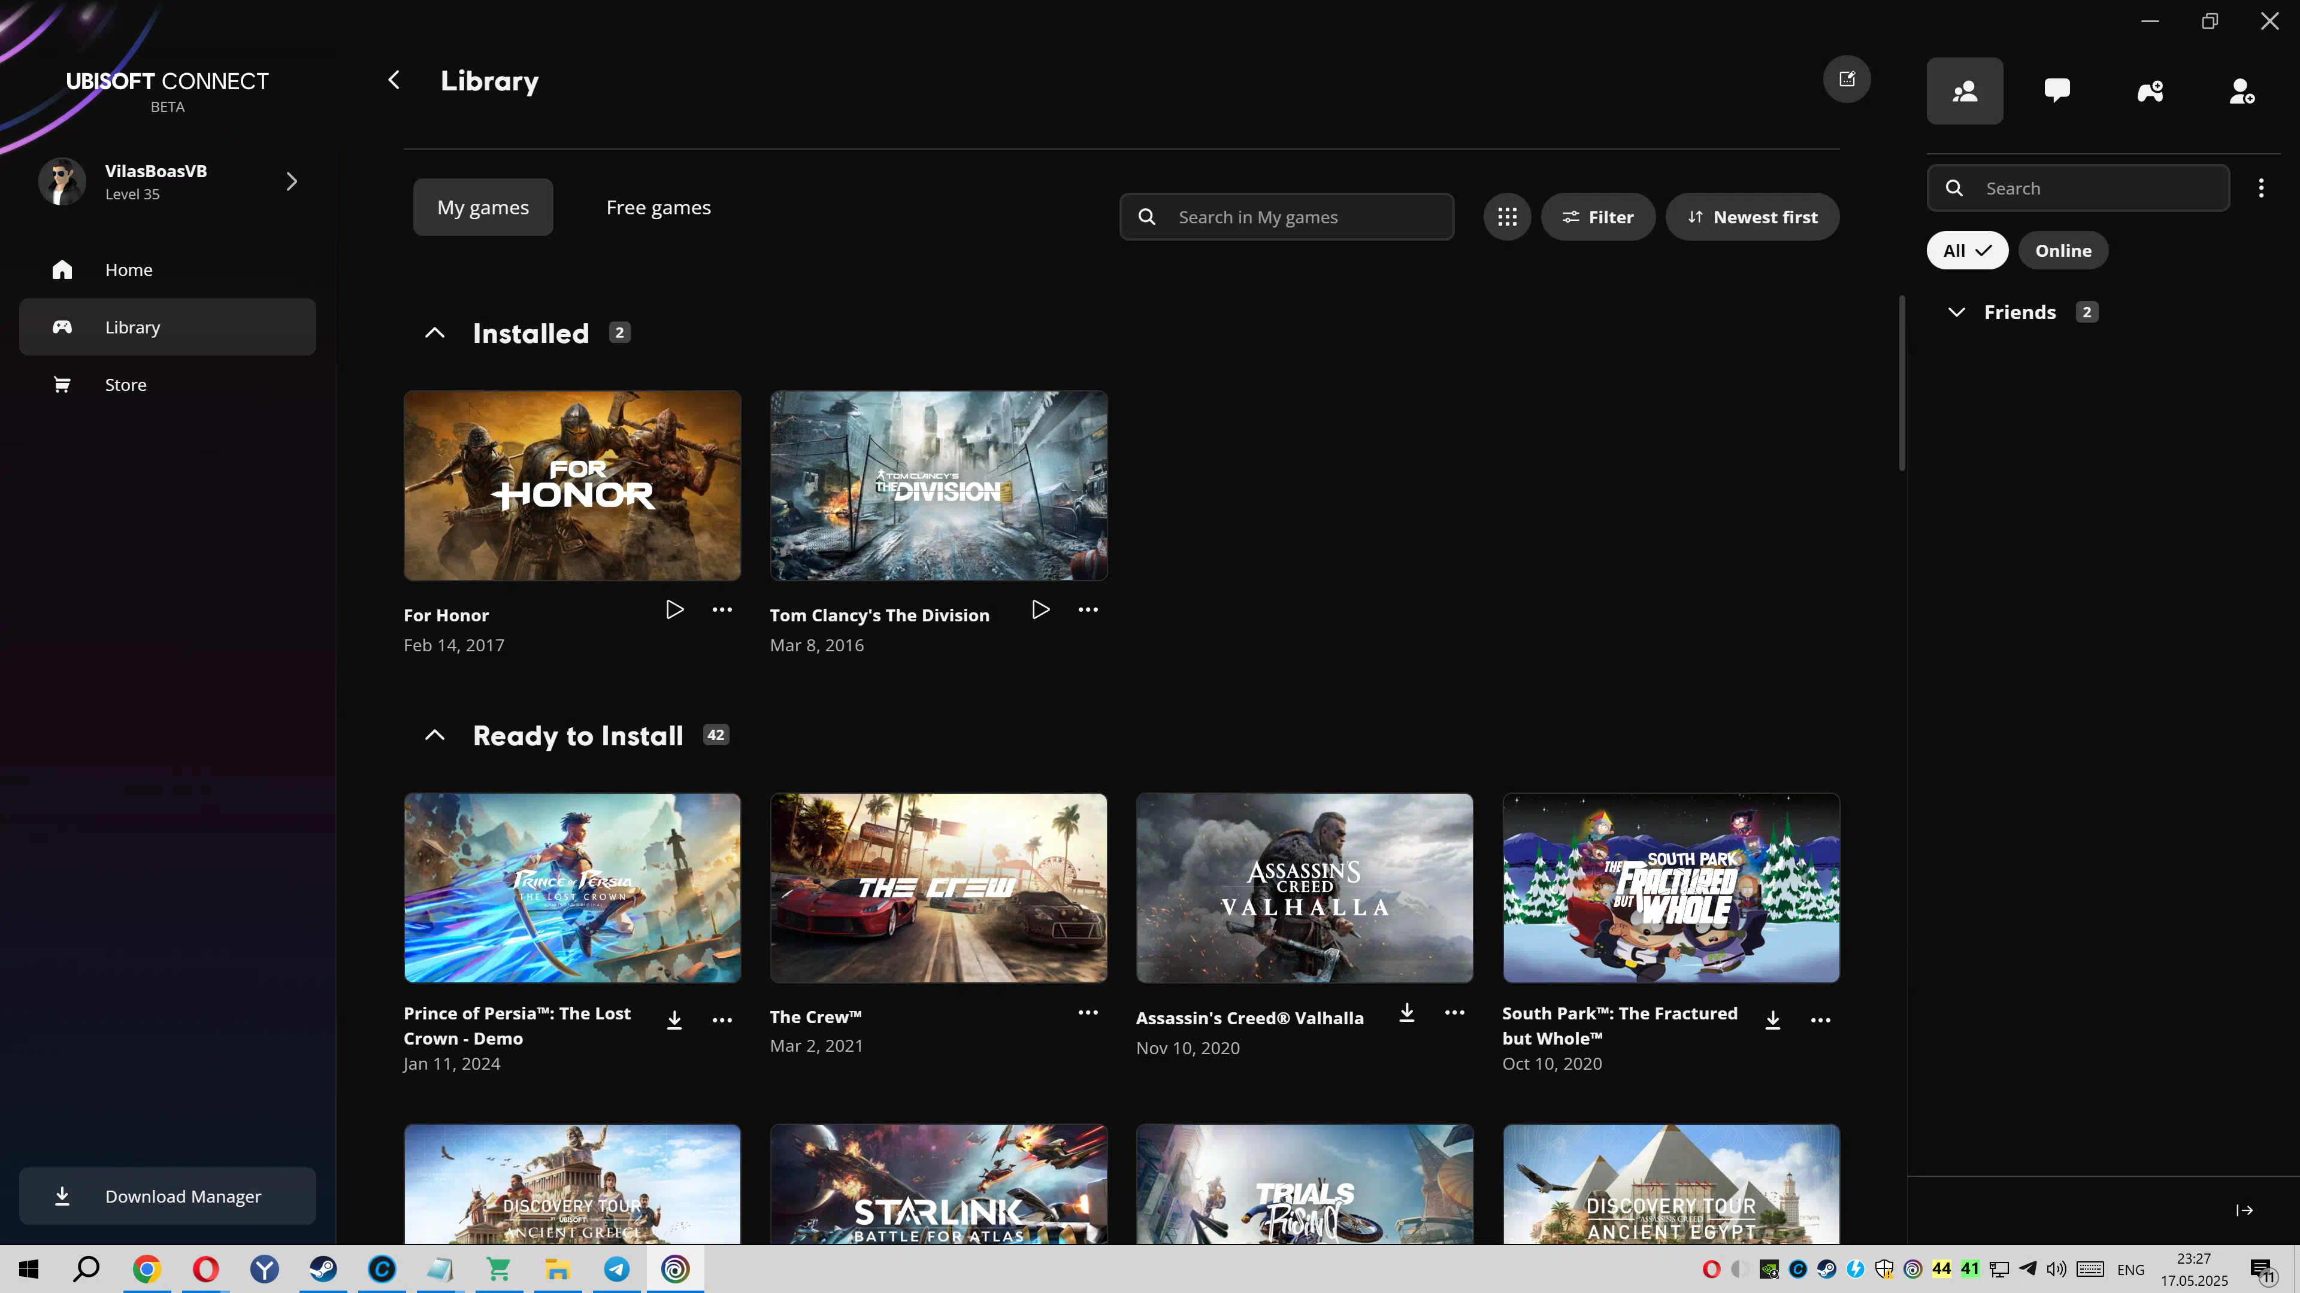Switch to My games tab
Image resolution: width=2300 pixels, height=1293 pixels.
[x=483, y=207]
